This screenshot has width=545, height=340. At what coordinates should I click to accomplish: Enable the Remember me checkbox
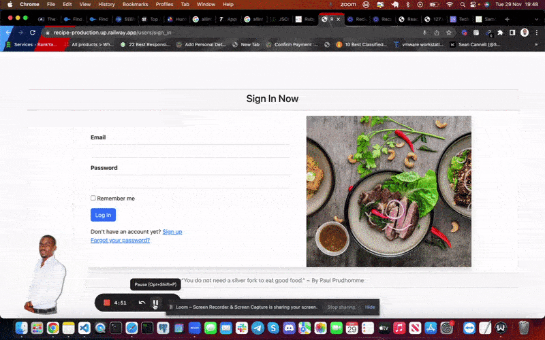pos(93,199)
